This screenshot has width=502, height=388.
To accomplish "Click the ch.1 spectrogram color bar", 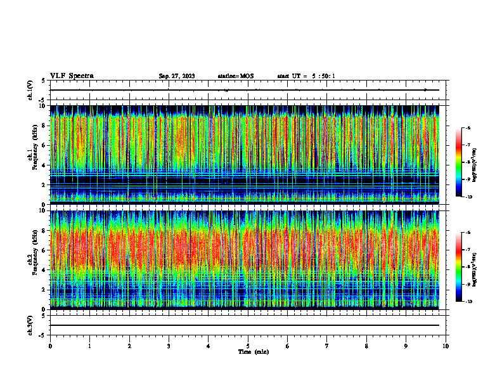I will [x=459, y=162].
